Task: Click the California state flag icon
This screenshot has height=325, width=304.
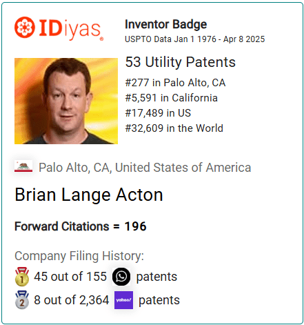Action: point(23,166)
